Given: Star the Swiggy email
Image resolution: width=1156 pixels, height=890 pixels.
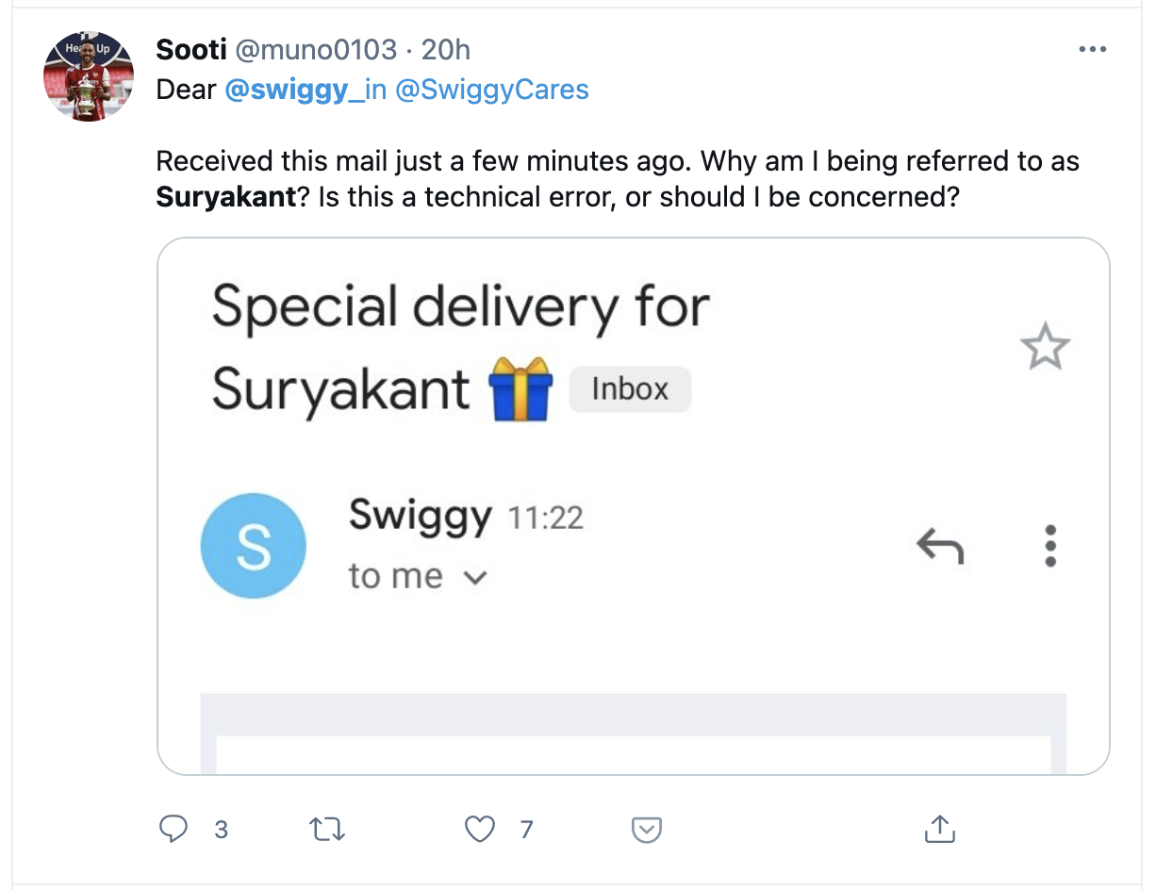Looking at the screenshot, I should coord(1046,349).
